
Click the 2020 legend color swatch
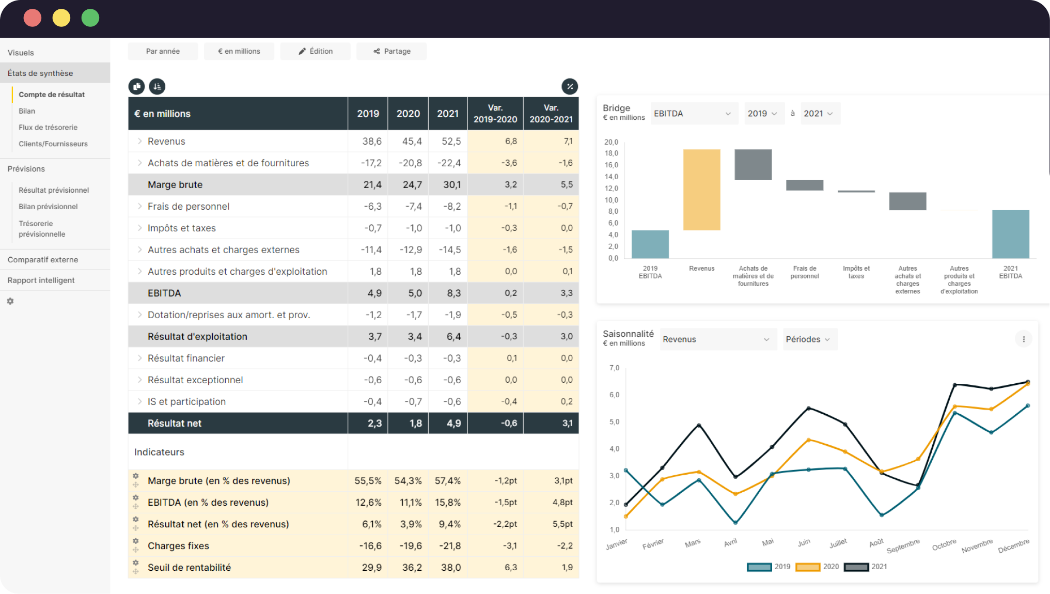tap(808, 567)
